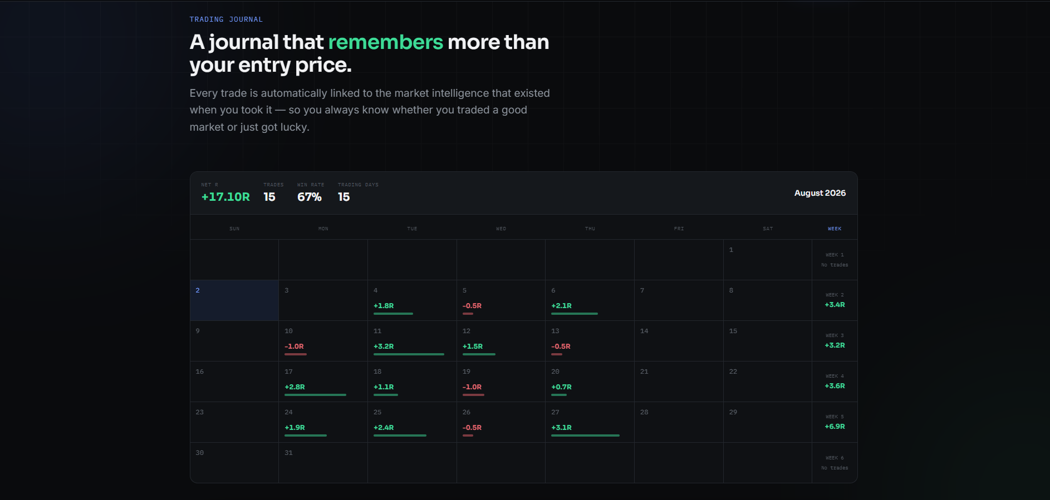
Task: Click the August 25 cell with +2.4R
Action: [412, 422]
